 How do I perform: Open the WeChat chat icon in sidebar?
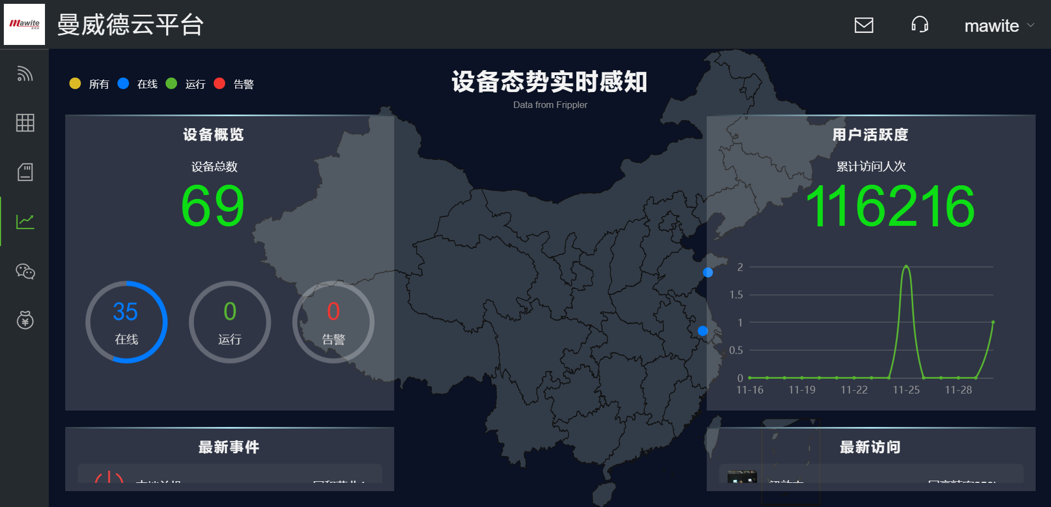click(24, 271)
